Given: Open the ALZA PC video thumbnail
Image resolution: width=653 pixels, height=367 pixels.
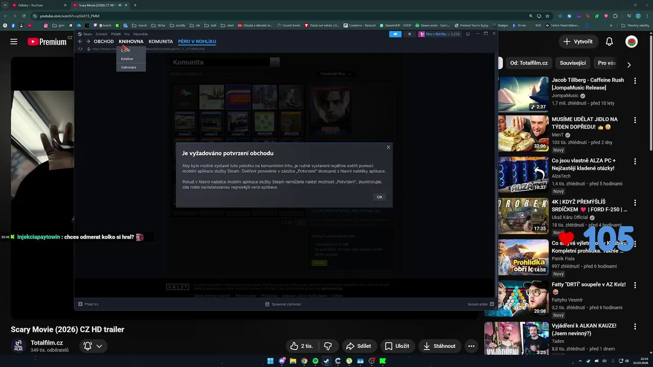Looking at the screenshot, I should point(523,174).
